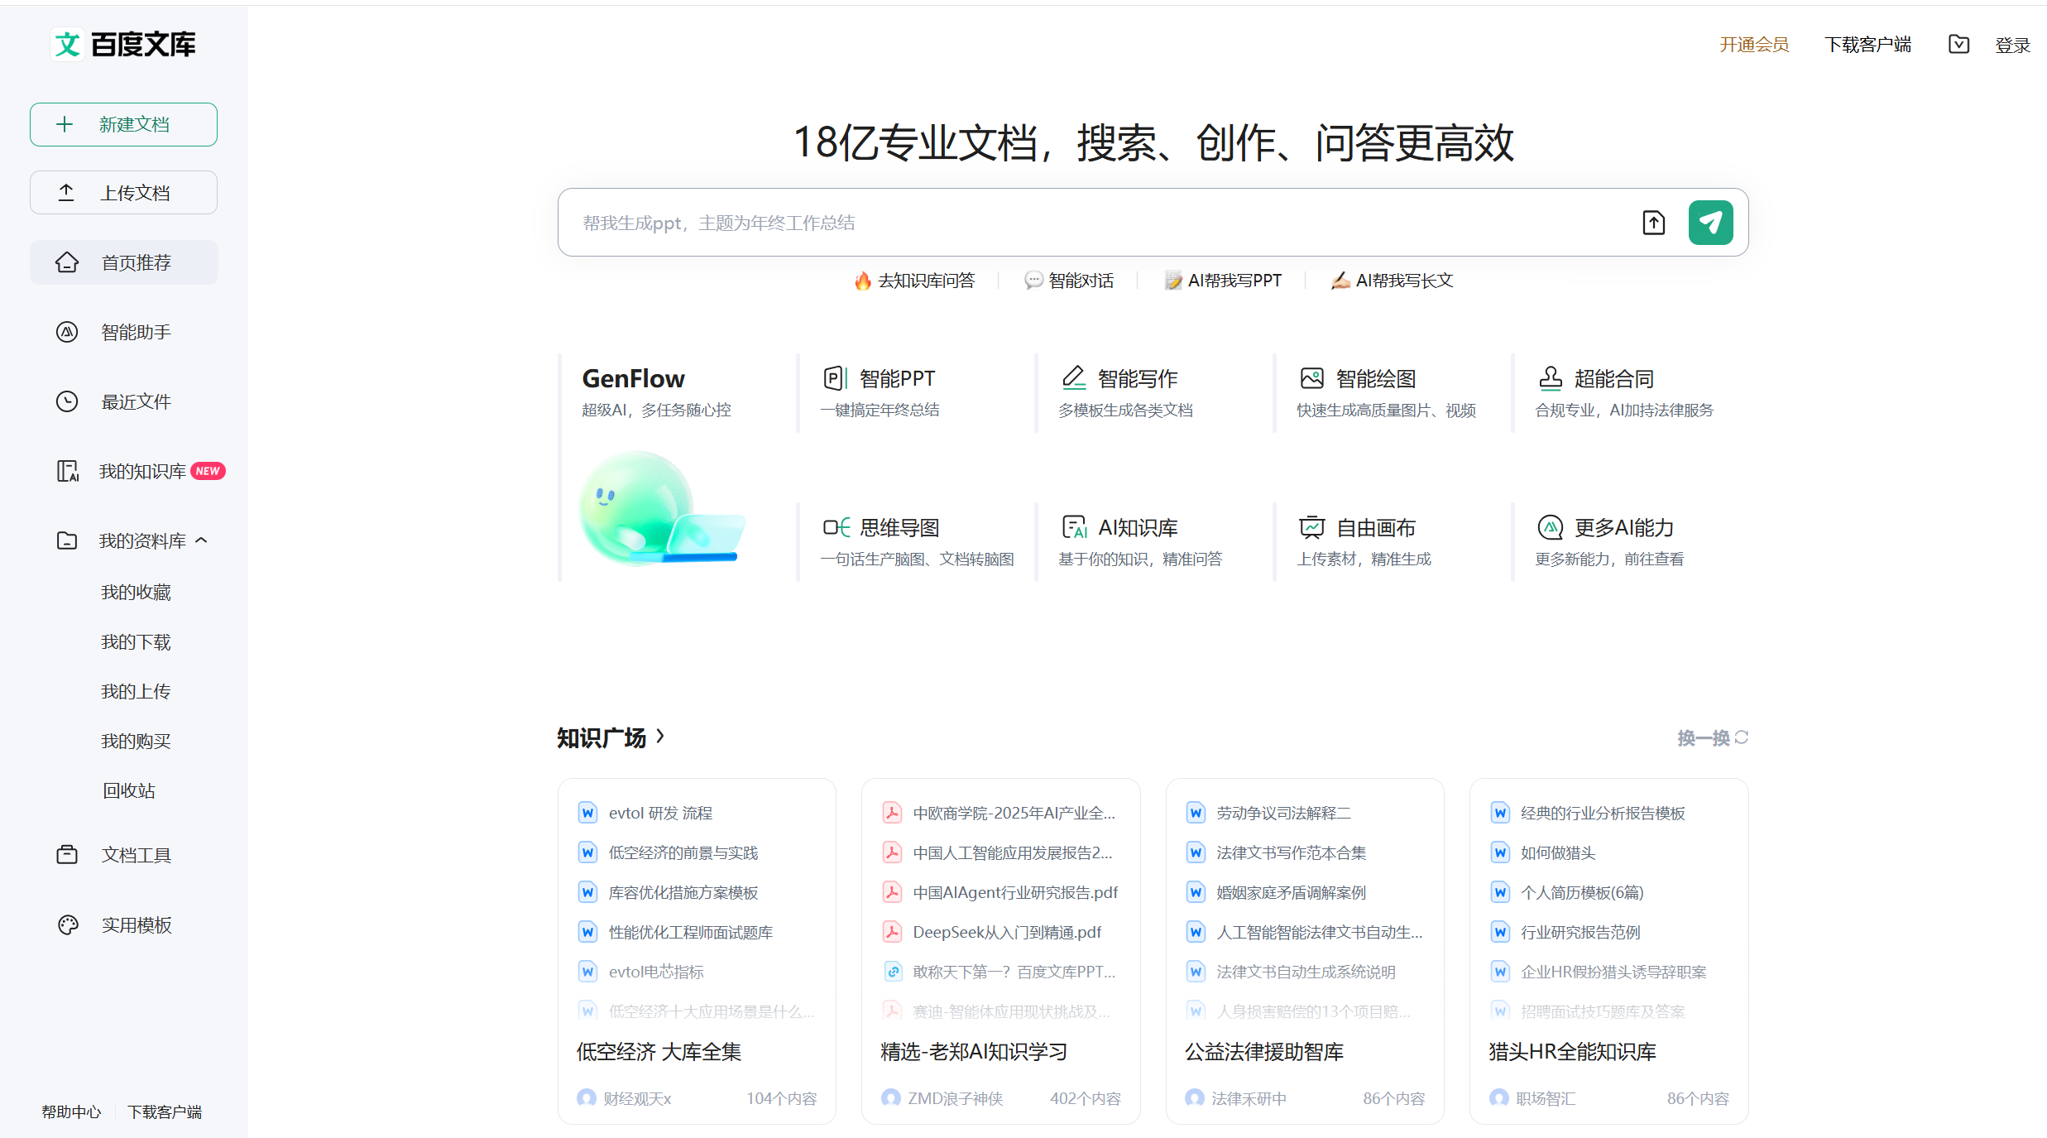Click the 文档工具 toolbox icon

(x=67, y=855)
